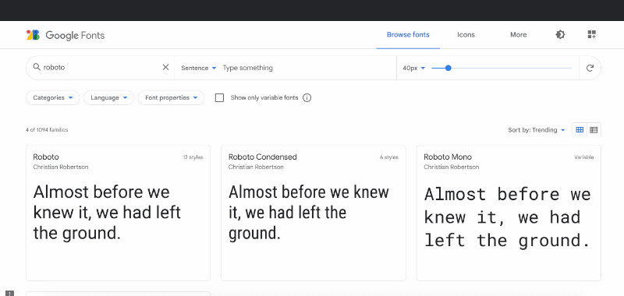Viewport: 624px width, 296px height.
Task: Open the selected families grid icon
Action: click(x=592, y=34)
